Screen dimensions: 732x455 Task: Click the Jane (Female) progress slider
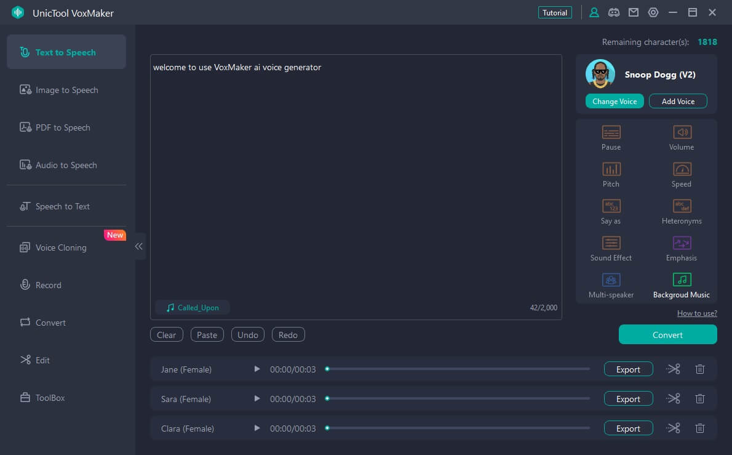tap(458, 369)
